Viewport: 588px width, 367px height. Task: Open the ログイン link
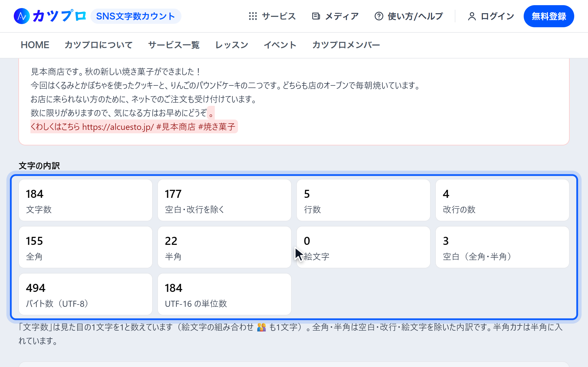pyautogui.click(x=491, y=16)
